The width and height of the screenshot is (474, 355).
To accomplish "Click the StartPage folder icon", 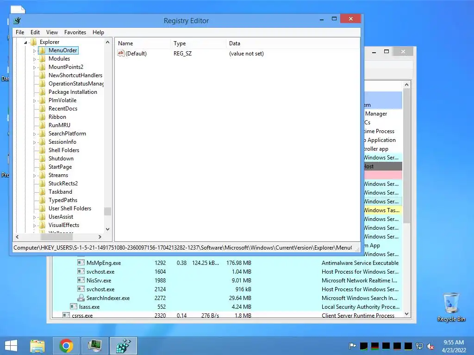I will tap(43, 166).
